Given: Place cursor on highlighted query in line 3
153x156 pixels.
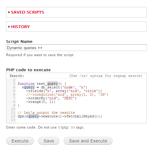Looking at the screenshot, I should pos(52,84).
